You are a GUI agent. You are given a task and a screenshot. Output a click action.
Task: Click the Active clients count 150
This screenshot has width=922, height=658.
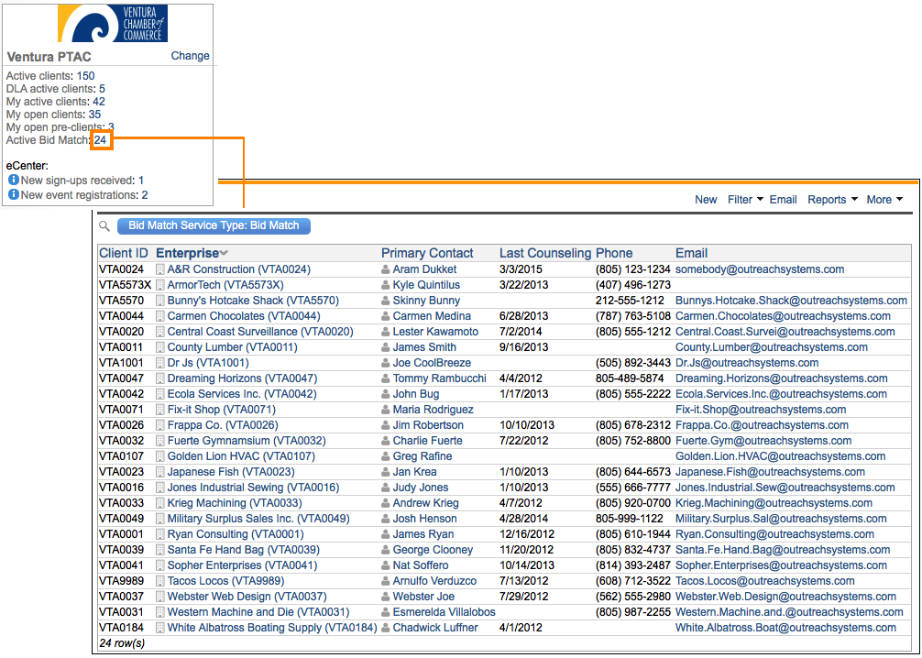coord(85,76)
